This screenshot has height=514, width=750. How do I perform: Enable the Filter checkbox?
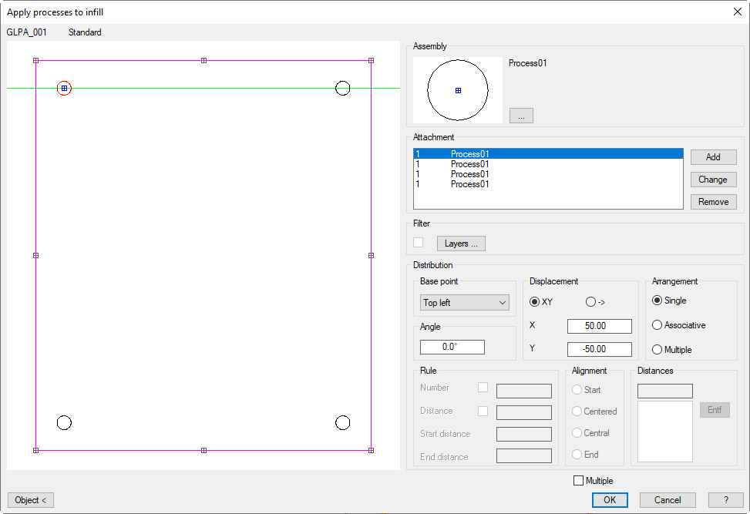tap(419, 243)
